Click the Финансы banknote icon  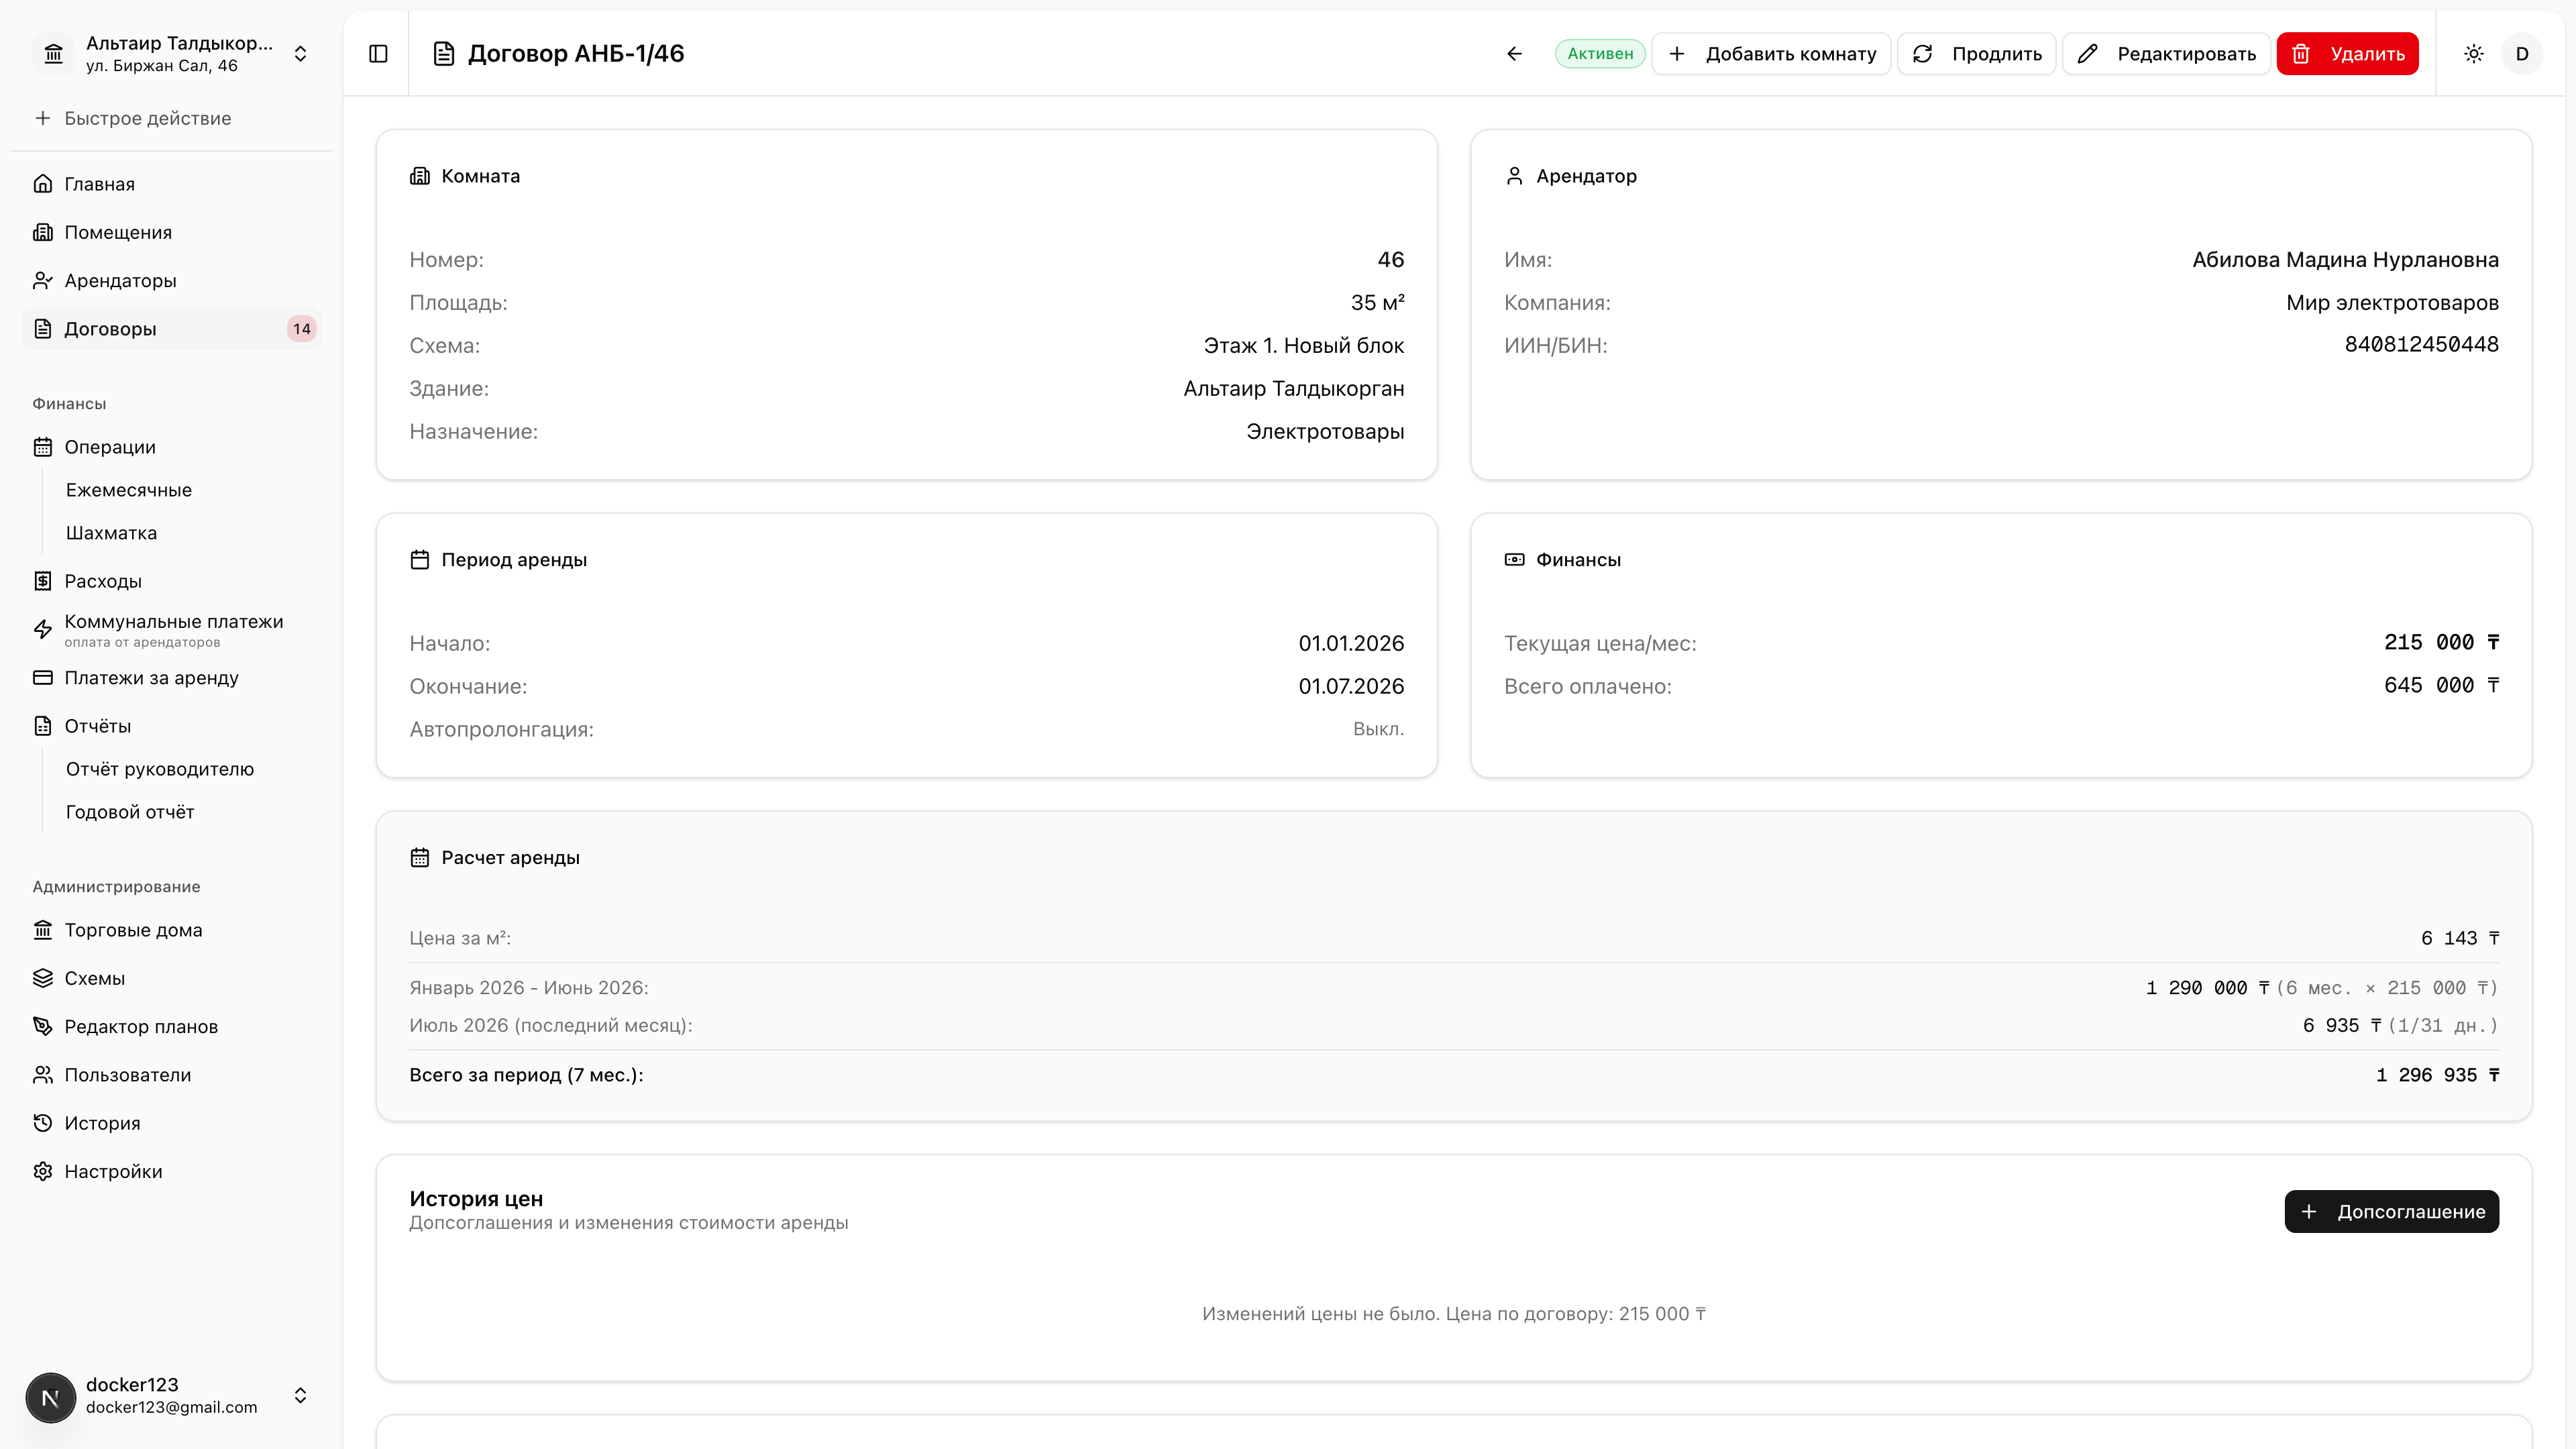click(1515, 560)
